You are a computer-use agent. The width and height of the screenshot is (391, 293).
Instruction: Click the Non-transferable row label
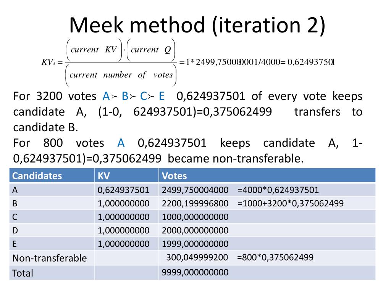(x=50, y=258)
